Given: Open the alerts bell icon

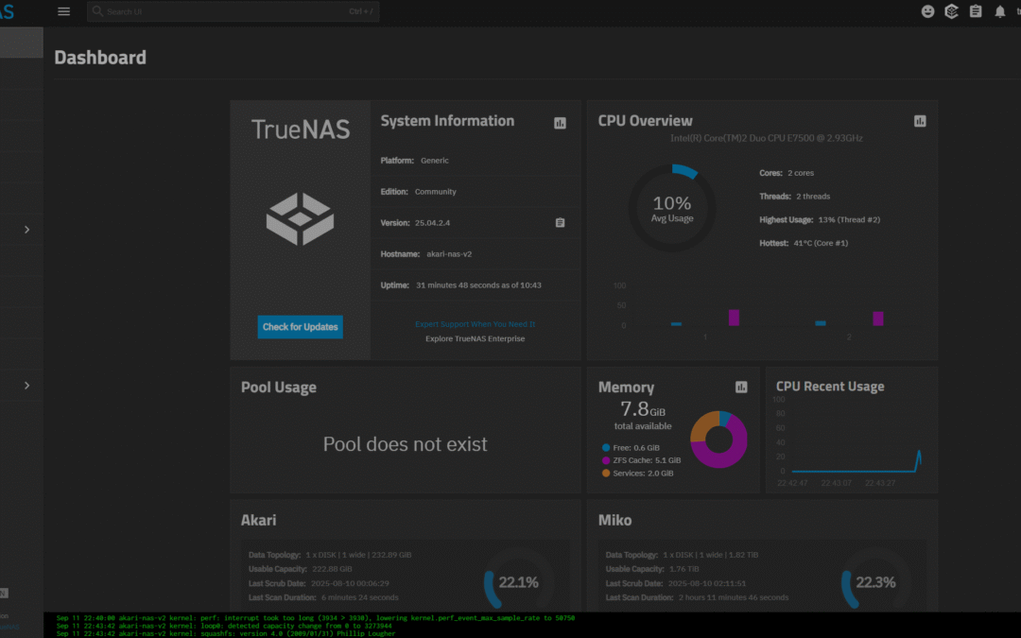Looking at the screenshot, I should coord(999,11).
